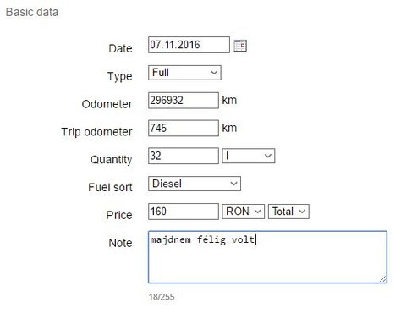The width and height of the screenshot is (406, 319).
Task: Click the Note label
Action: click(x=120, y=243)
